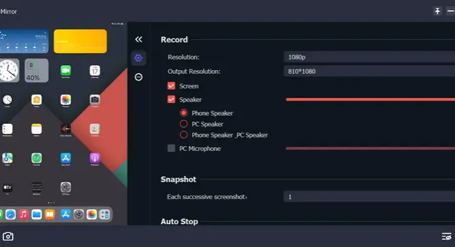Click the Output Resolution: label

[194, 71]
